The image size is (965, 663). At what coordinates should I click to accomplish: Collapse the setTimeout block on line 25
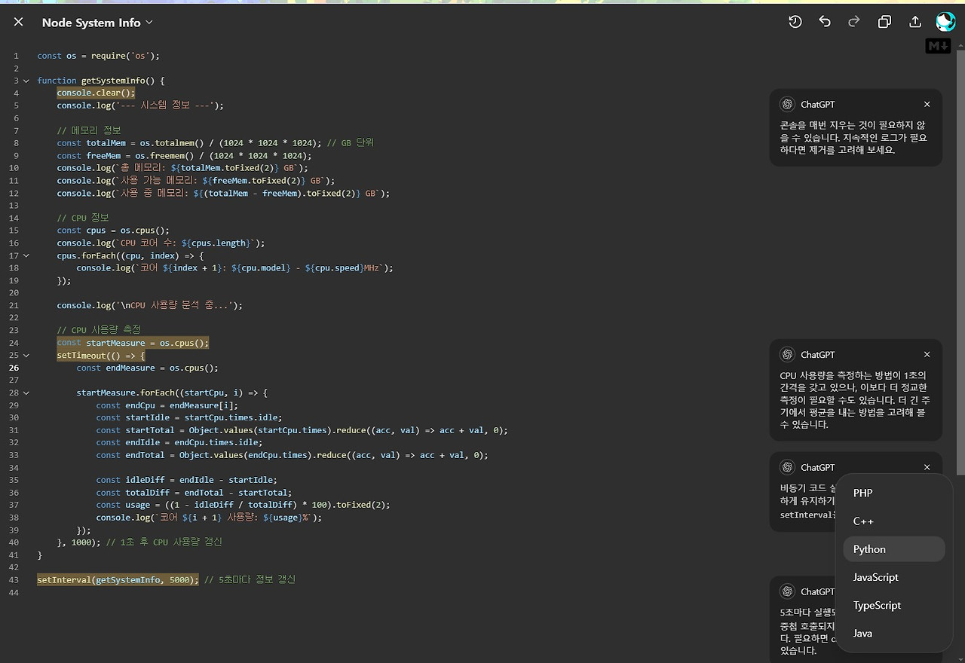tap(26, 356)
